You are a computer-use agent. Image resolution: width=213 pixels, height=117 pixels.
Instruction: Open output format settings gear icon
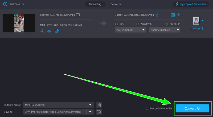pyautogui.click(x=99, y=105)
